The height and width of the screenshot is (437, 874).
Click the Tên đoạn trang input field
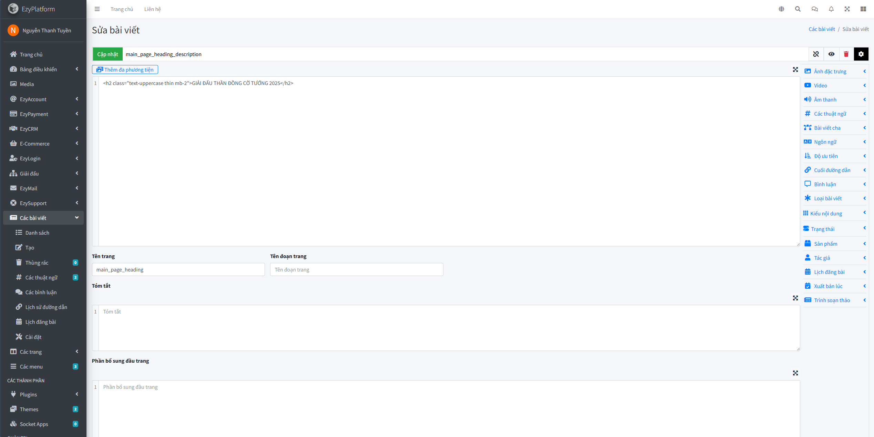click(x=356, y=269)
